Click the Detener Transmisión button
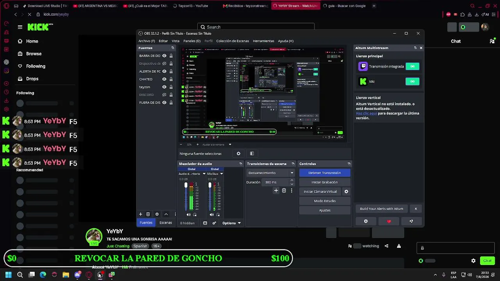The image size is (500, 281). point(325,173)
